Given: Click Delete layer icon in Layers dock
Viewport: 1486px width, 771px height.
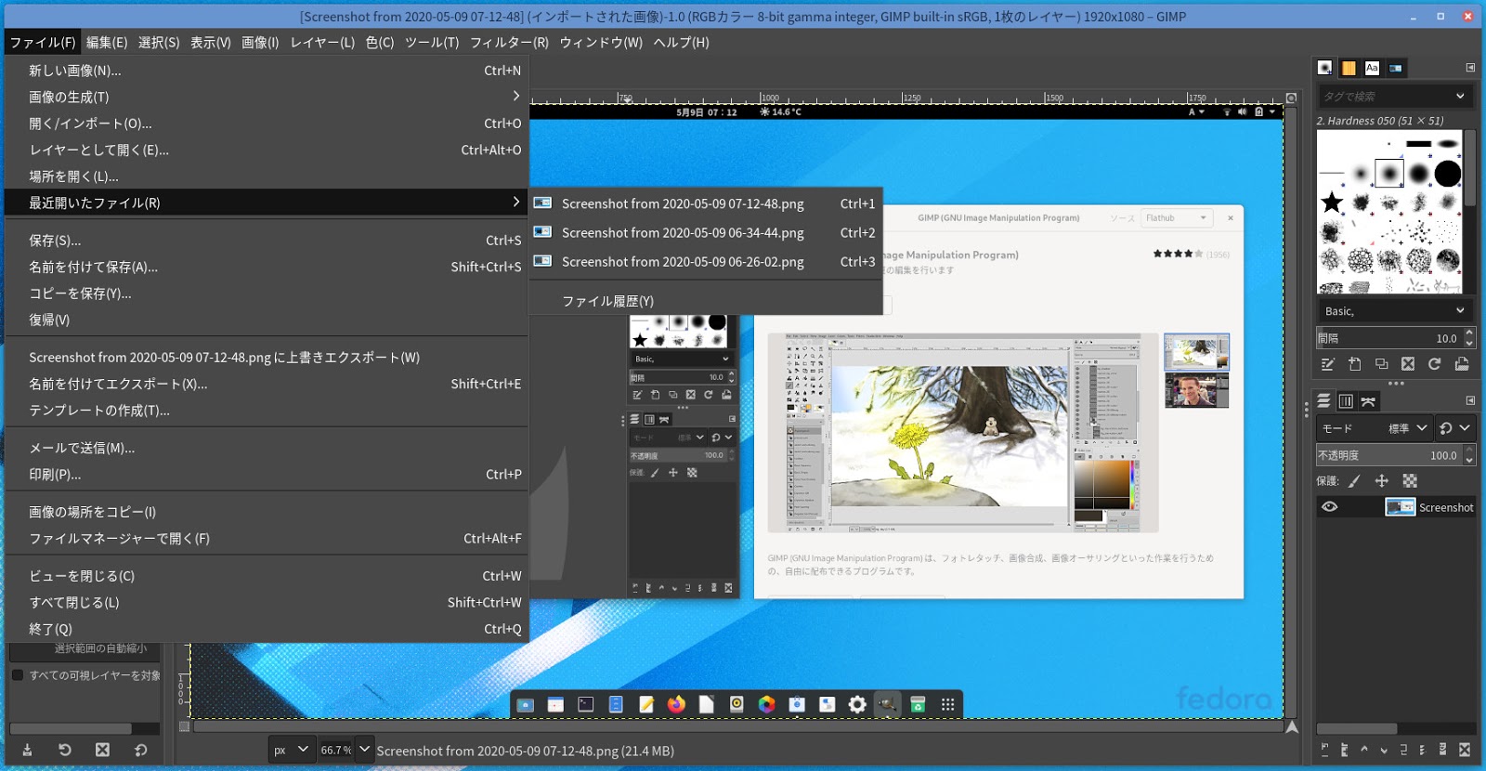Looking at the screenshot, I should [x=1465, y=750].
